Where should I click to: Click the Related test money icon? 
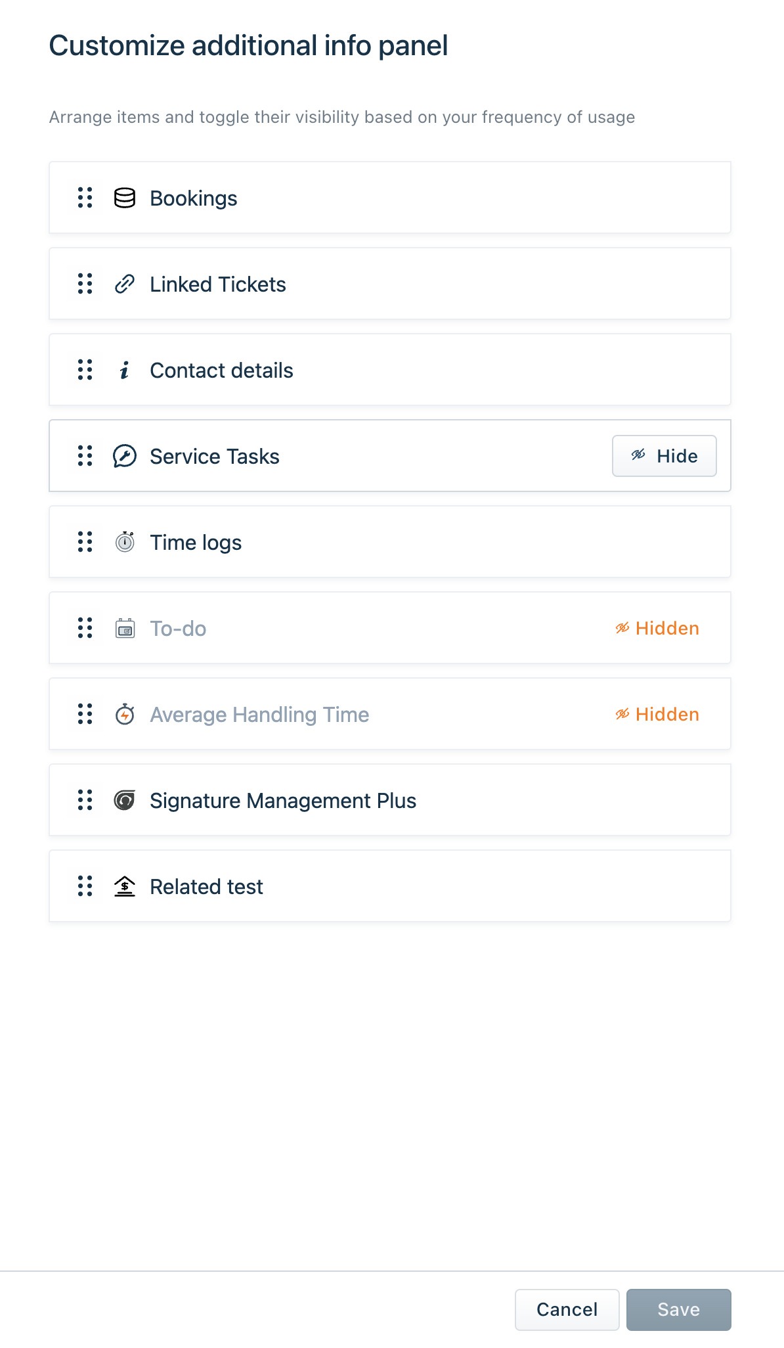[x=125, y=886]
